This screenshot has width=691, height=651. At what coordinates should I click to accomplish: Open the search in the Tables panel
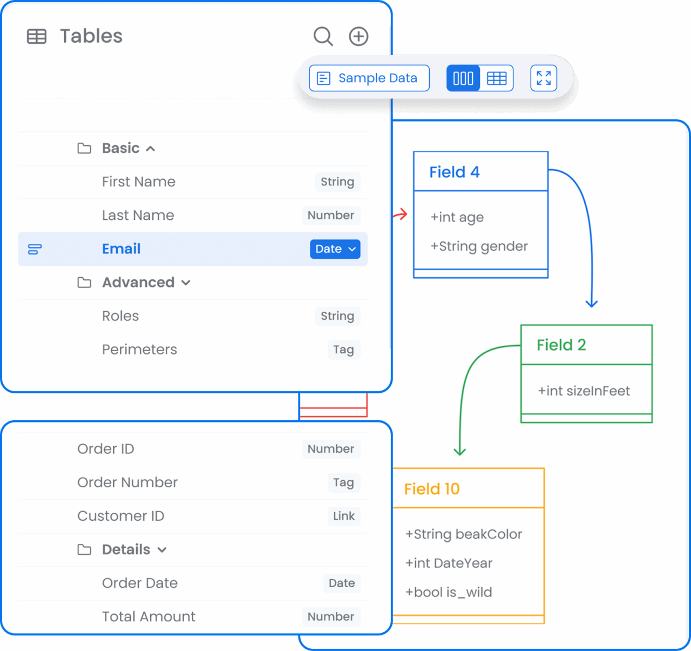click(323, 36)
